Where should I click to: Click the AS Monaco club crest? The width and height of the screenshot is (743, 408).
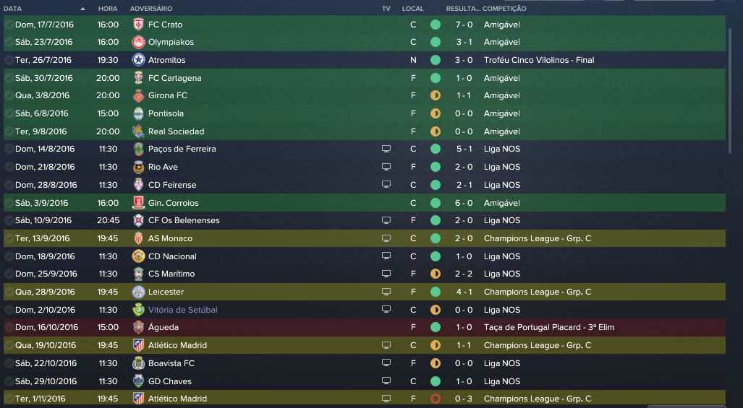(138, 238)
